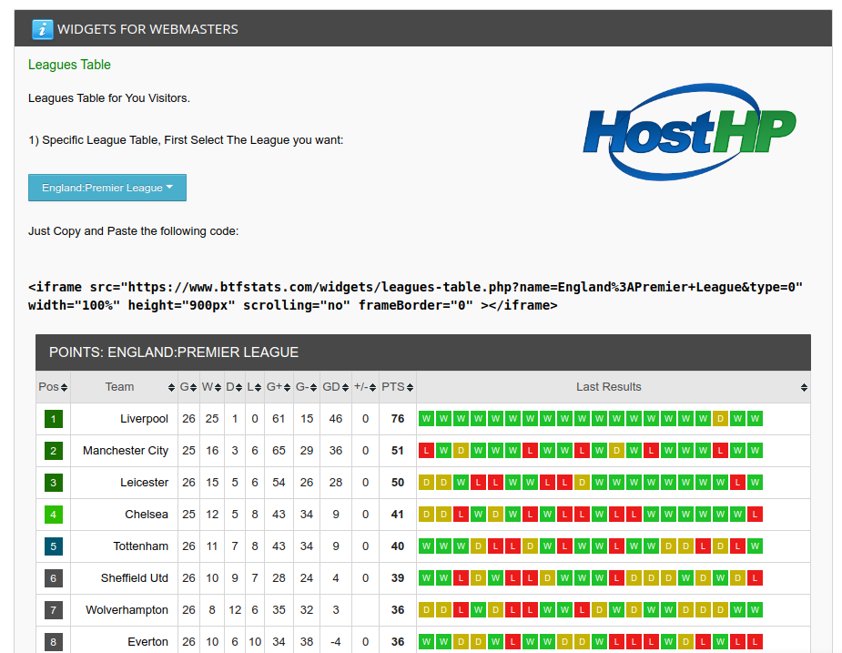
Task: Click the WIDGETS FOR WEBMASTERS header
Action: click(x=148, y=28)
